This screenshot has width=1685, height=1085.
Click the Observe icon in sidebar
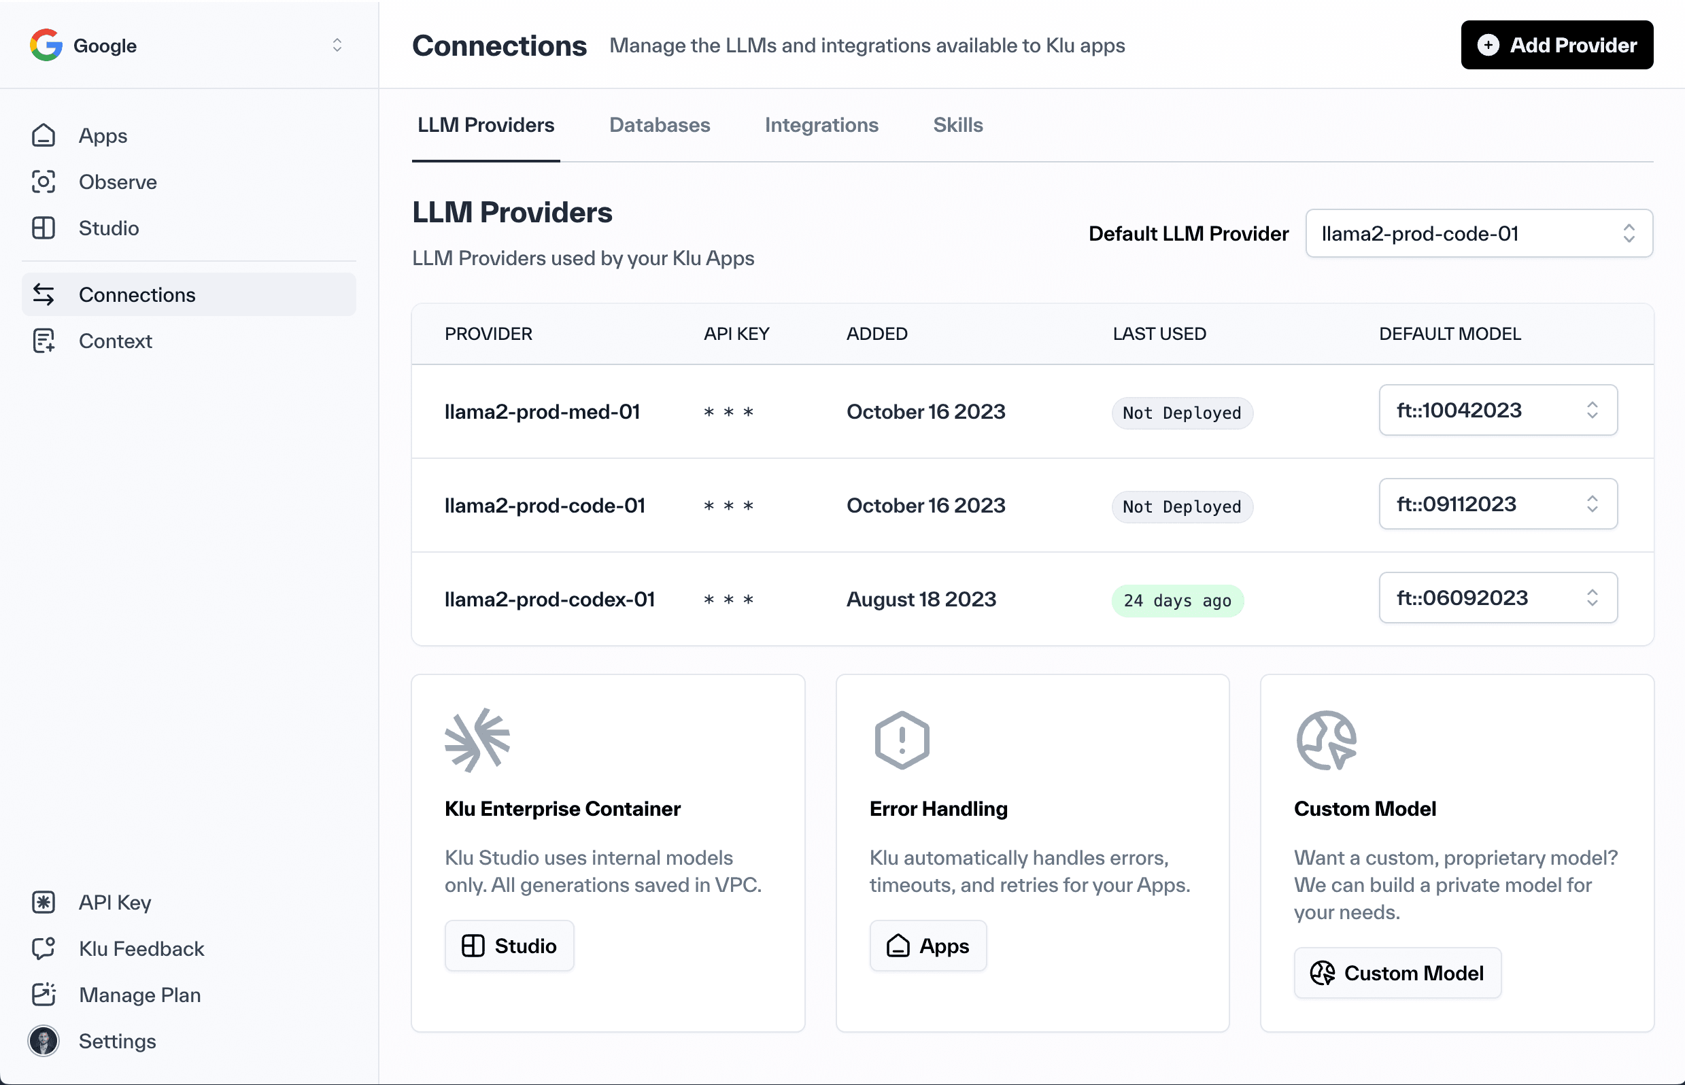43,182
